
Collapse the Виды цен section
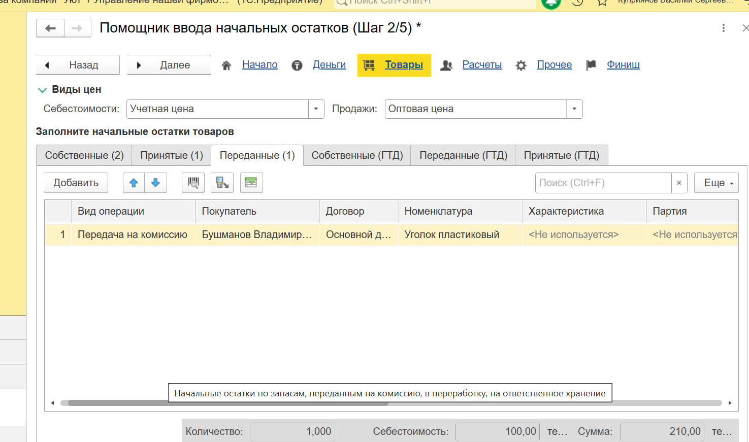click(x=42, y=90)
